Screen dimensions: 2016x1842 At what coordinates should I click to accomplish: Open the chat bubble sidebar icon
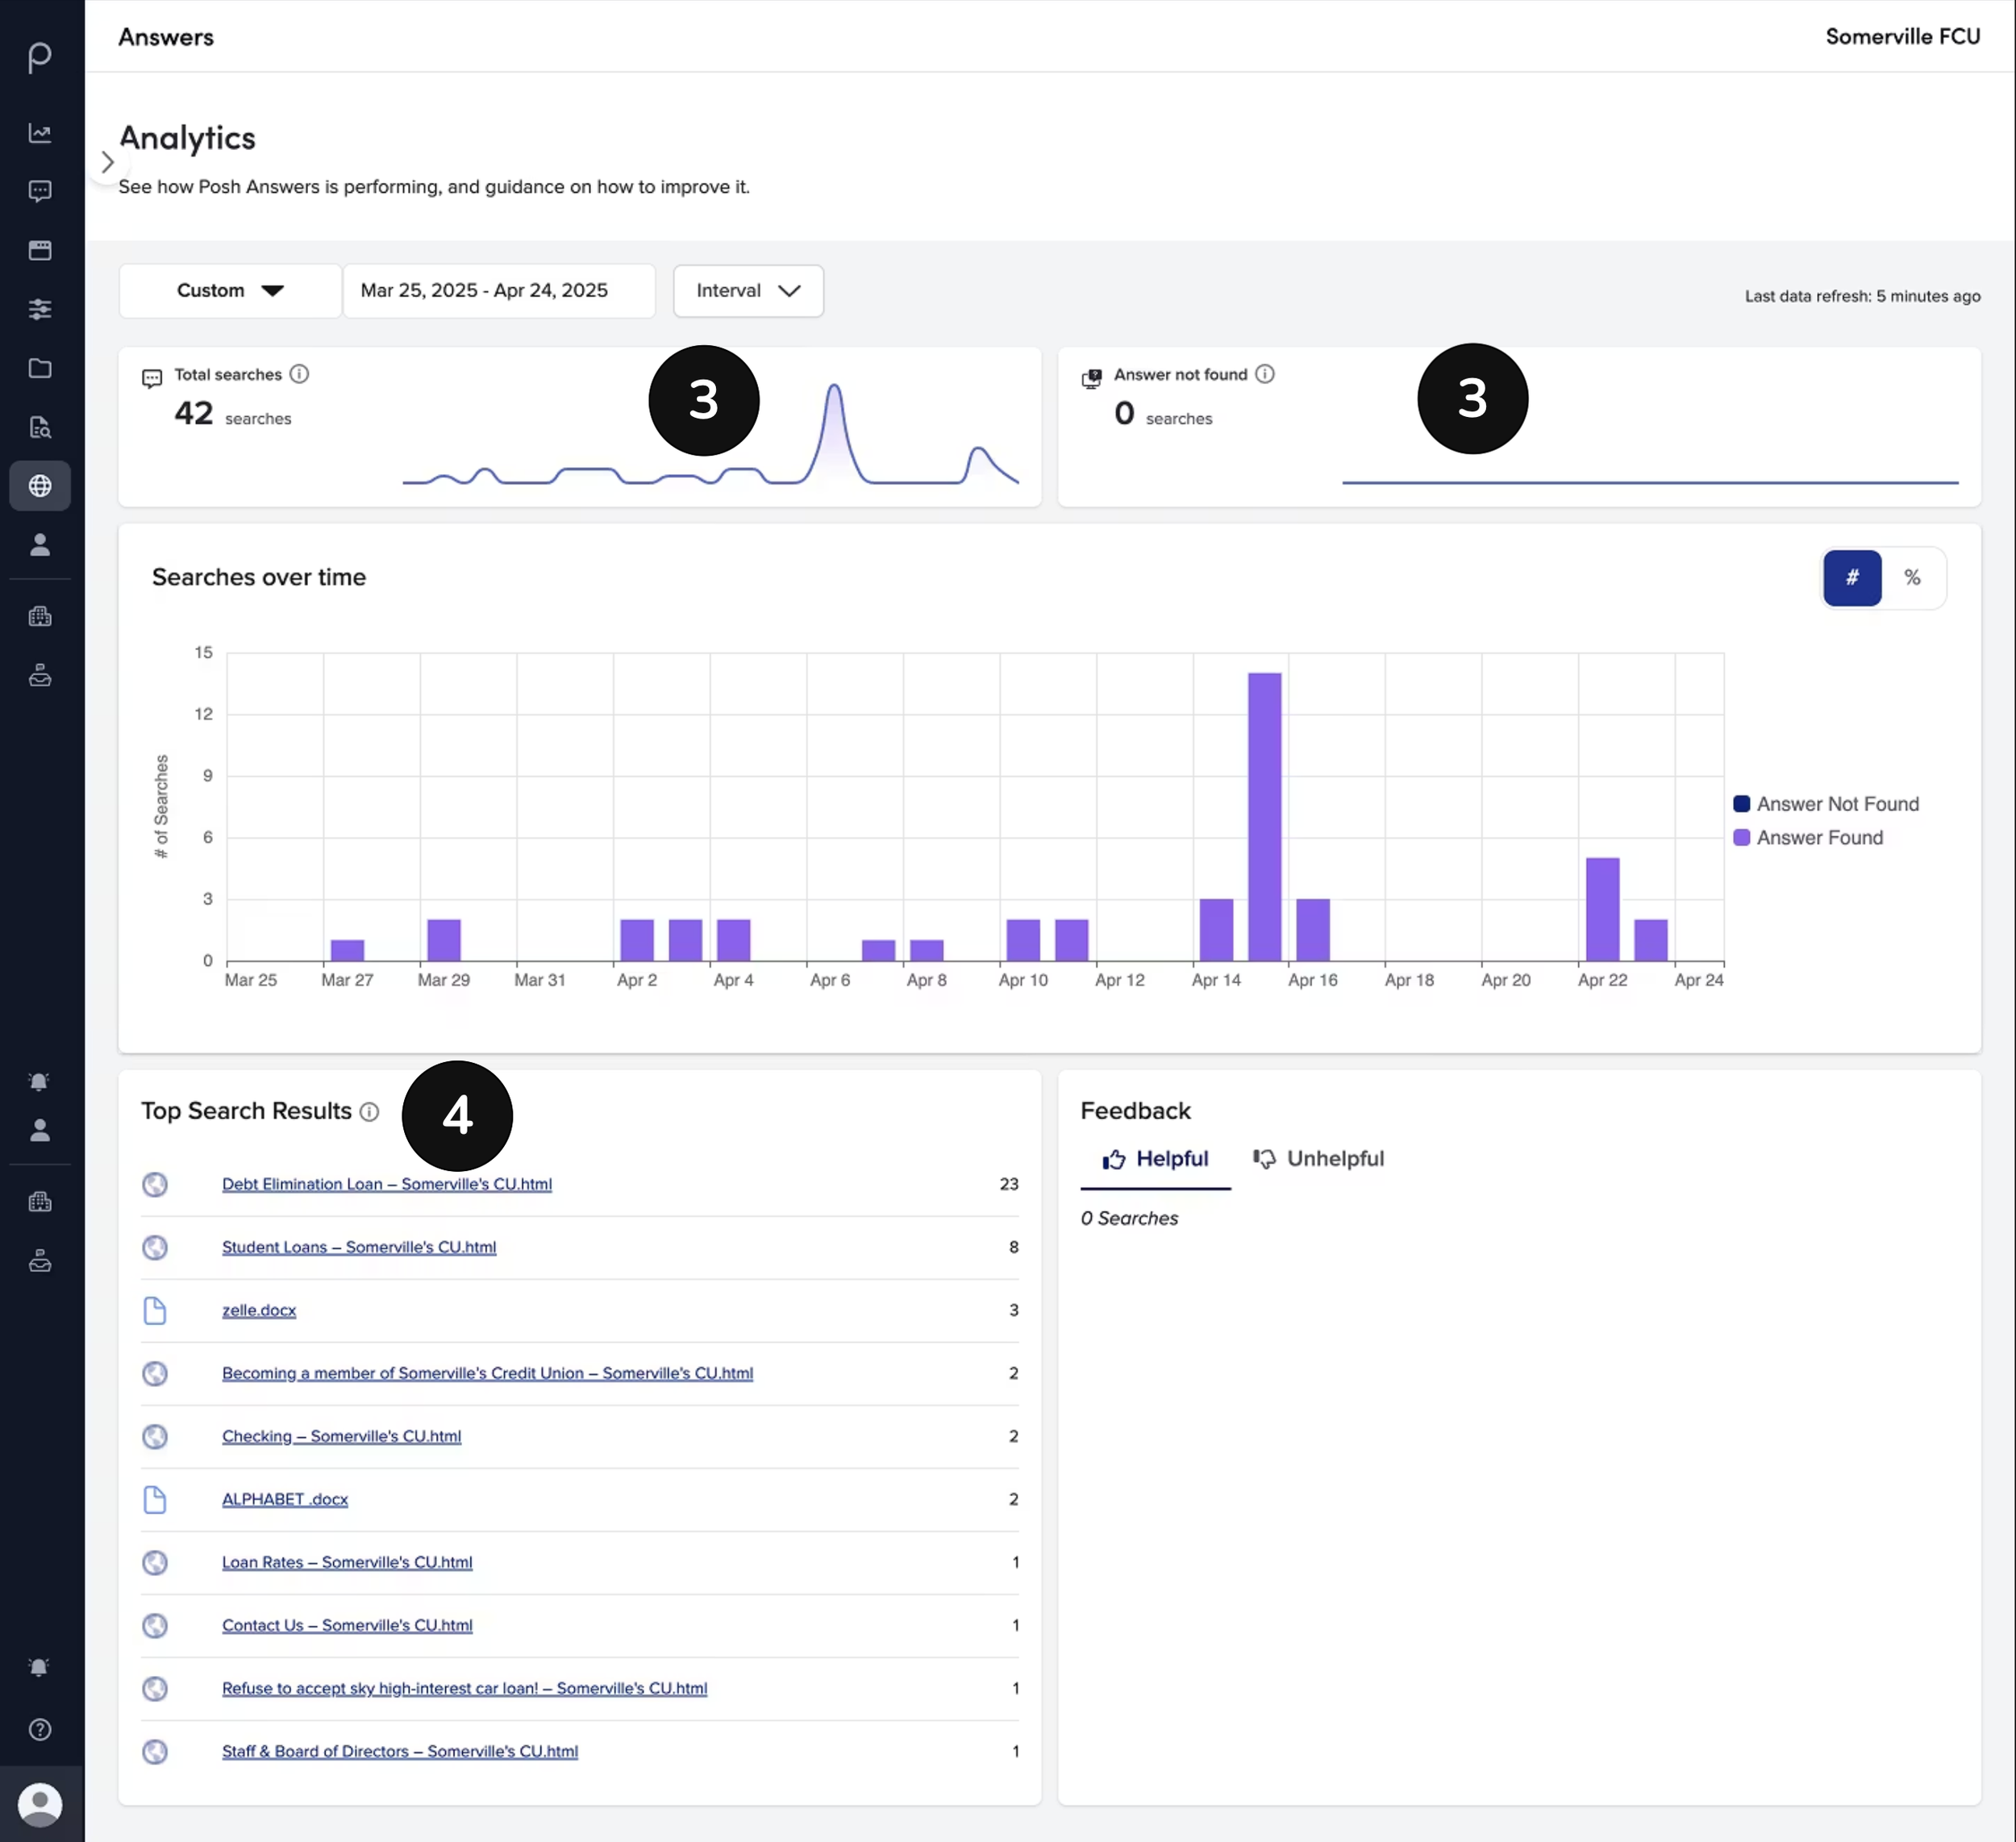[40, 191]
